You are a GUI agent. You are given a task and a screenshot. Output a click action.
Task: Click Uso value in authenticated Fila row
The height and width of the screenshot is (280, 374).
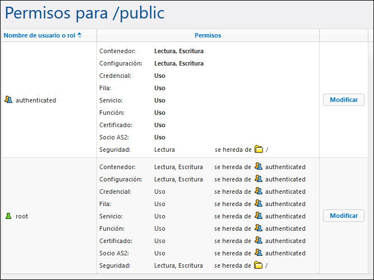pyautogui.click(x=160, y=88)
